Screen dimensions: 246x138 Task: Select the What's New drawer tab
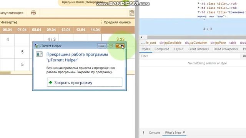(x=173, y=133)
